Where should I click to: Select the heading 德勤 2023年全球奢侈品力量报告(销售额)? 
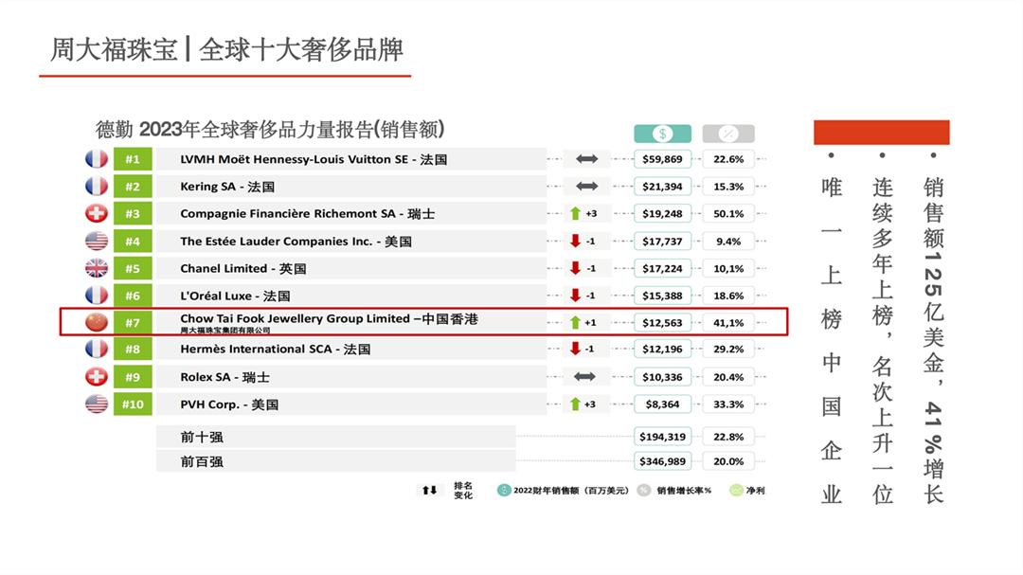[x=270, y=129]
